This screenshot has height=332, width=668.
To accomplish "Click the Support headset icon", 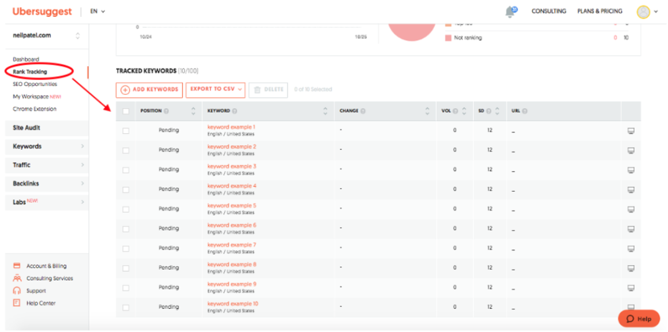I will (17, 290).
